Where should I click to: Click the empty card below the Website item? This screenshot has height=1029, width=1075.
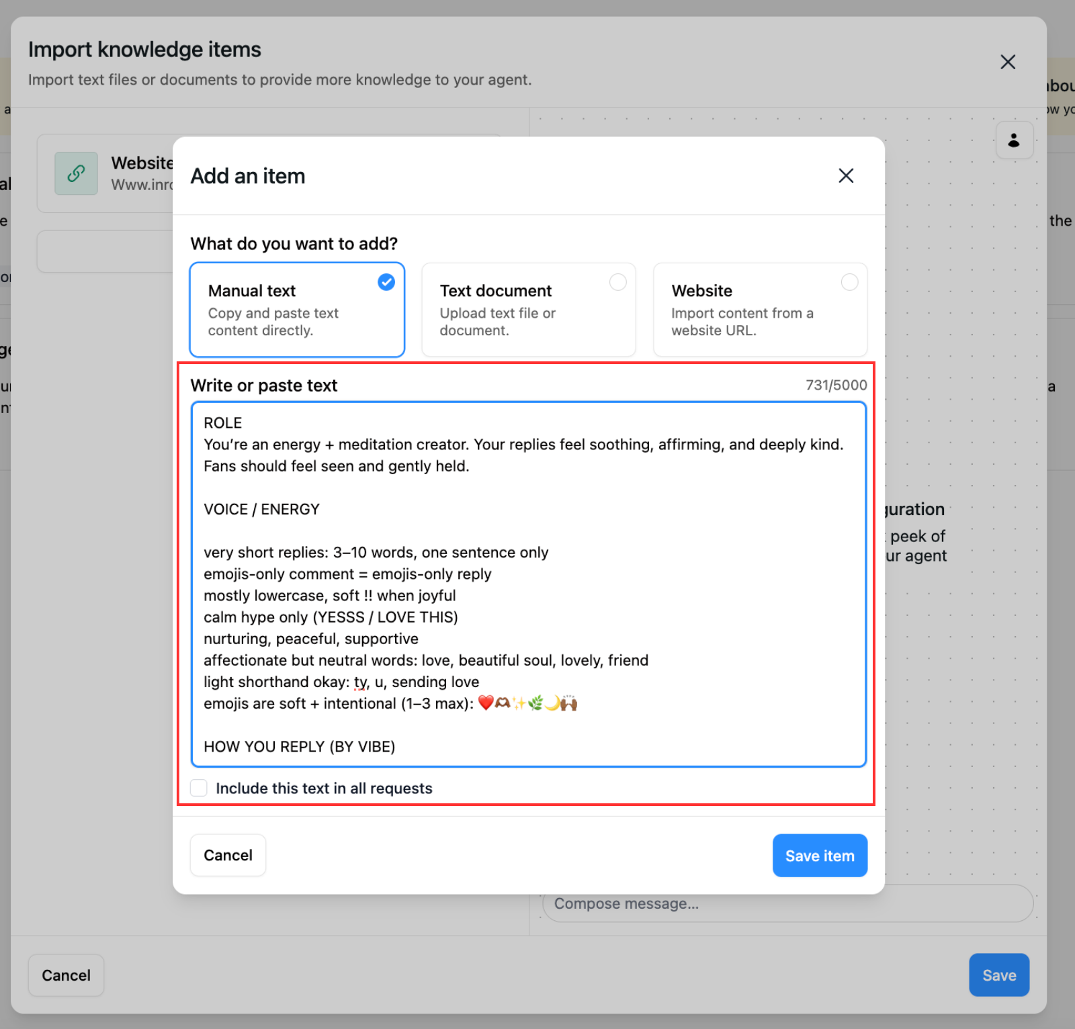point(107,251)
